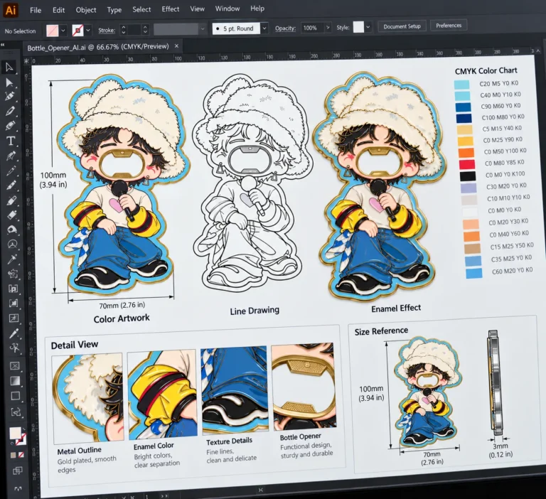Click the Change Screen Mode icon
This screenshot has width=546, height=499.
point(18,488)
